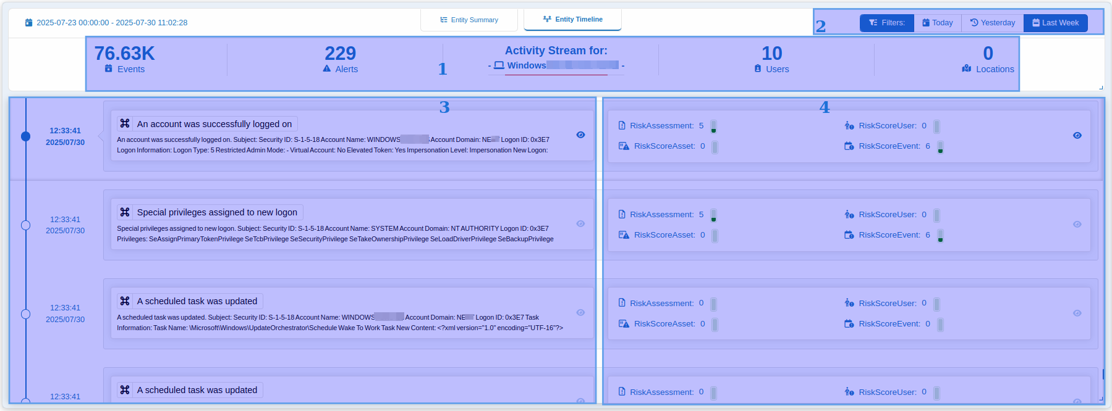
Task: Toggle eye icon on first risk score card
Action: [x=1077, y=136]
